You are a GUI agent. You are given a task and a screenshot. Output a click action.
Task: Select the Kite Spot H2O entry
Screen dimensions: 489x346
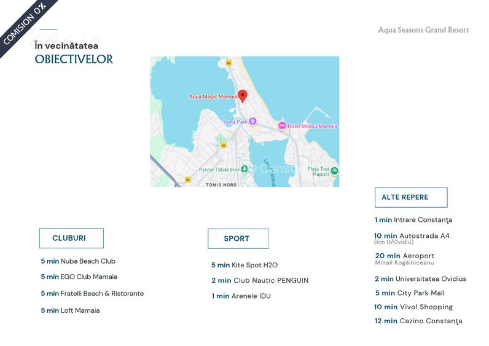(x=244, y=265)
